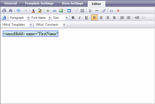Image resolution: width=155 pixels, height=104 pixels.
Task: Toggle justify alignment
Action: coord(114,18)
